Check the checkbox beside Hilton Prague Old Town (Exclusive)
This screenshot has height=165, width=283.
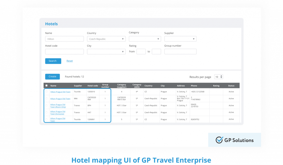[x=47, y=112]
